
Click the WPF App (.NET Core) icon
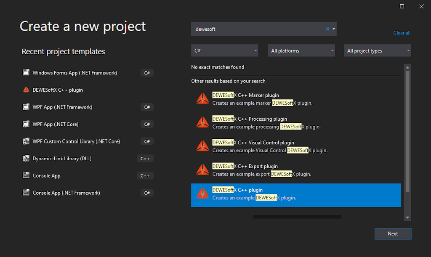26,124
